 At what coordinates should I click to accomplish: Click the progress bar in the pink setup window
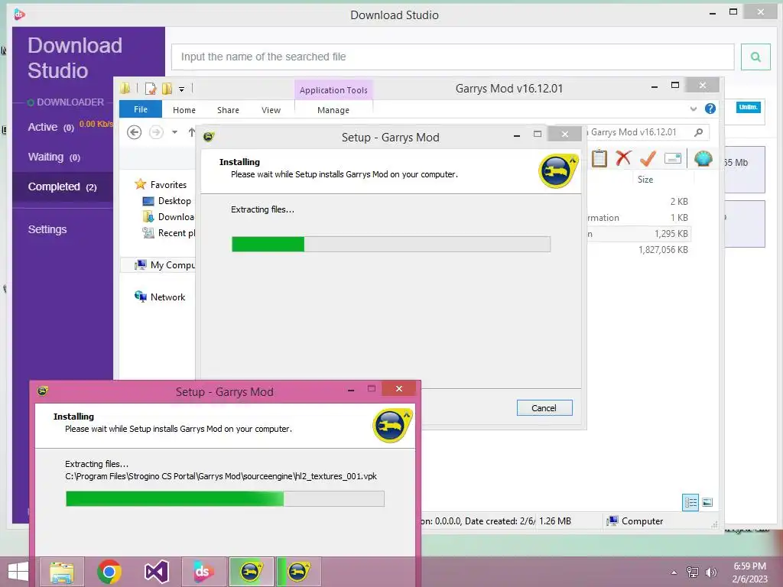click(x=225, y=498)
